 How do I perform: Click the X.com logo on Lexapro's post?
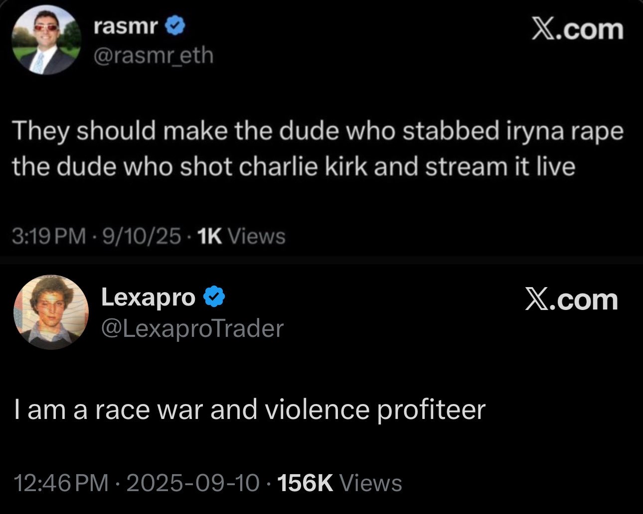coord(571,300)
